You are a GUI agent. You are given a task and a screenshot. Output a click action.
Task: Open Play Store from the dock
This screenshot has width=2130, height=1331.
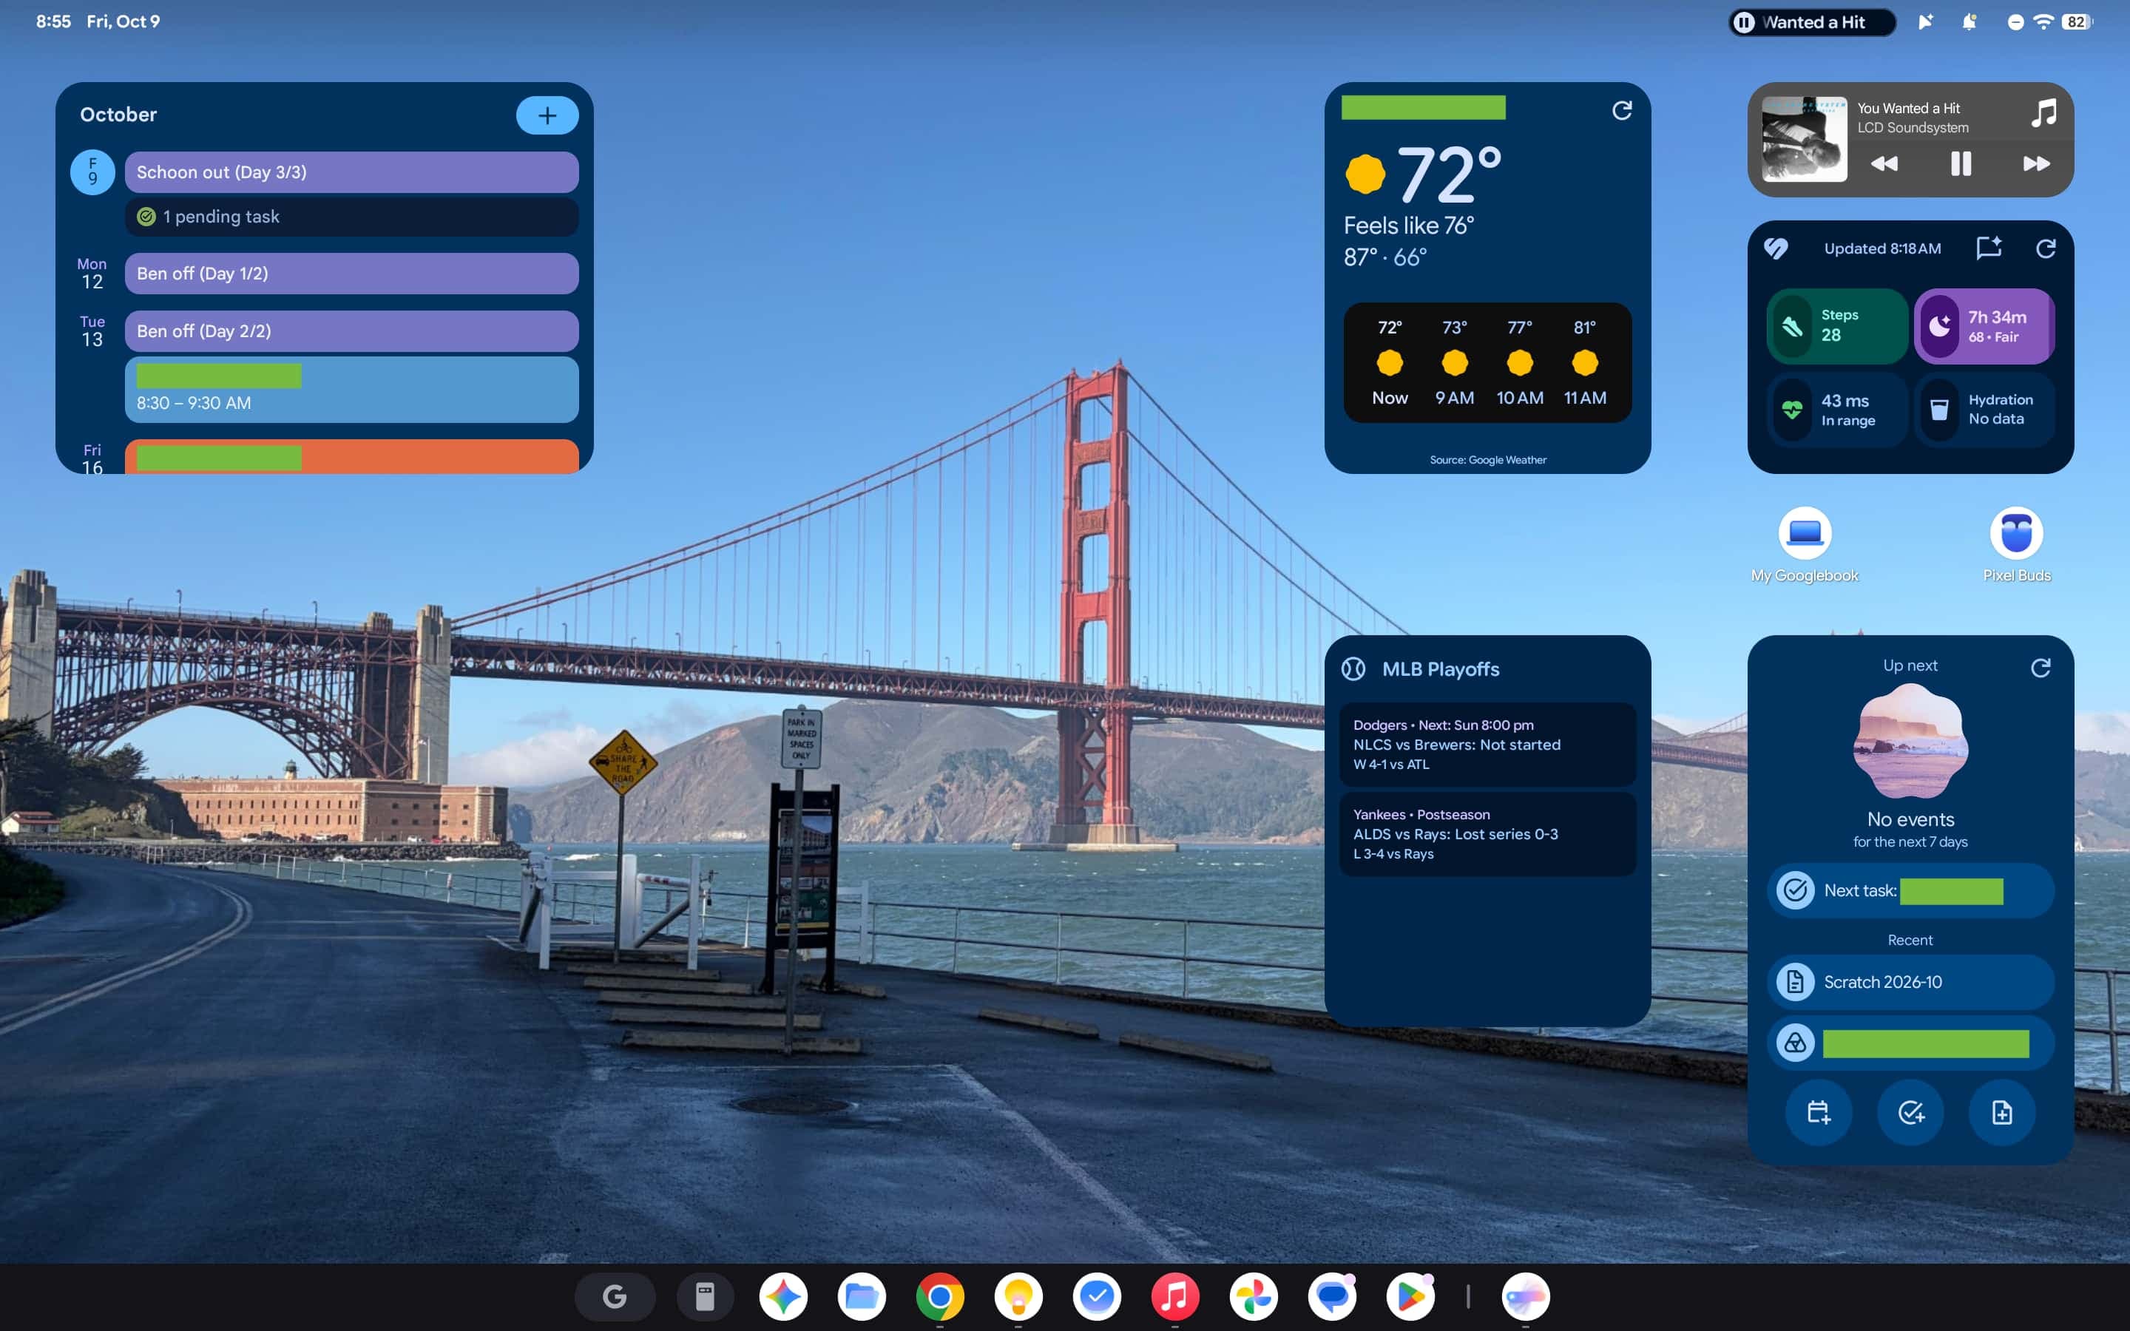(1410, 1296)
